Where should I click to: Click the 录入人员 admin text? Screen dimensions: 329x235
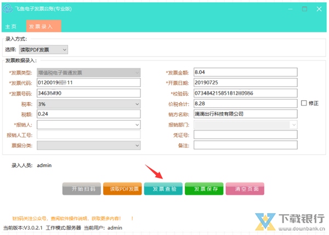[x=31, y=165]
